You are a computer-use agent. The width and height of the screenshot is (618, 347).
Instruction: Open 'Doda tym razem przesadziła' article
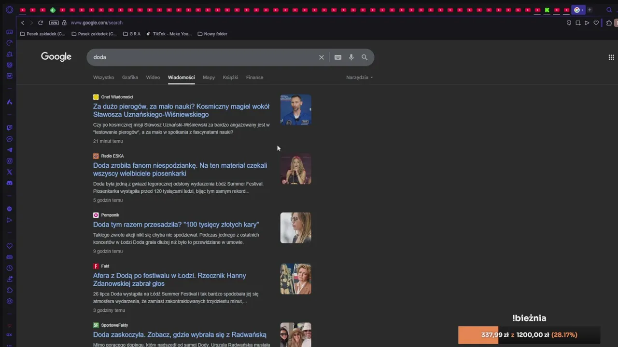click(x=176, y=225)
